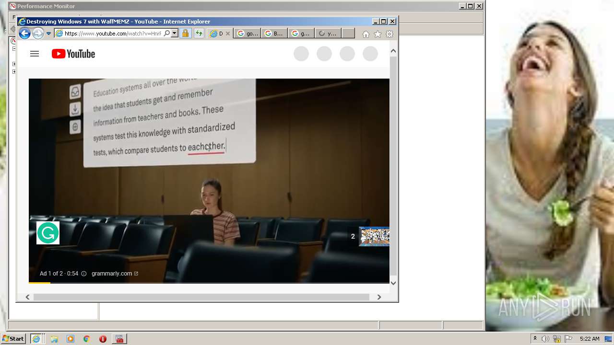Maximize the Internet Explorer window

pyautogui.click(x=384, y=22)
